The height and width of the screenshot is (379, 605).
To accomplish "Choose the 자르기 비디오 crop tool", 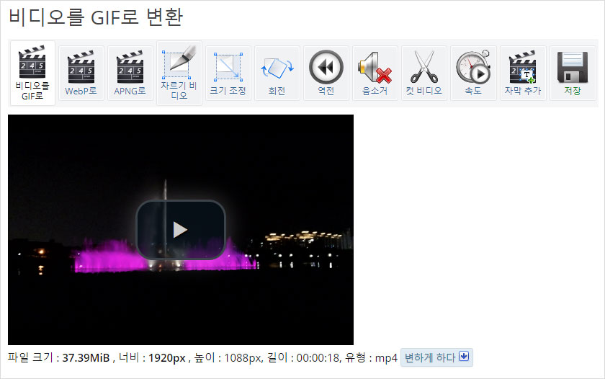I will coord(179,73).
